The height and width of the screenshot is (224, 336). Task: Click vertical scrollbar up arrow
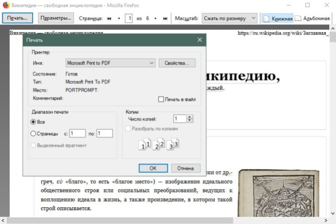[x=333, y=28]
